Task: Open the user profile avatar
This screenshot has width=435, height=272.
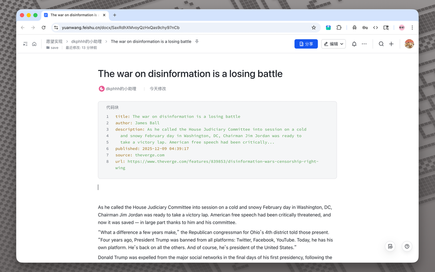Action: (409, 44)
